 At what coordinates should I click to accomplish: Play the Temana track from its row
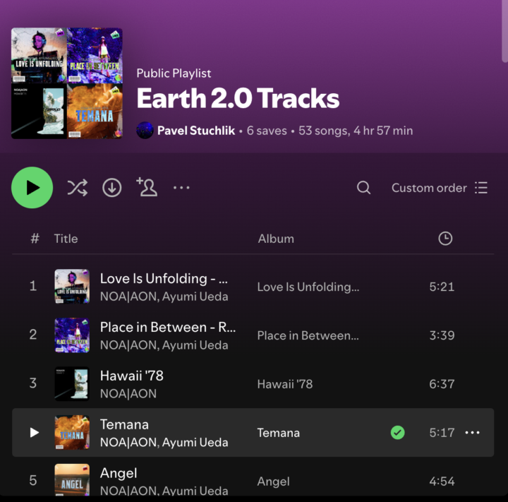pyautogui.click(x=34, y=433)
